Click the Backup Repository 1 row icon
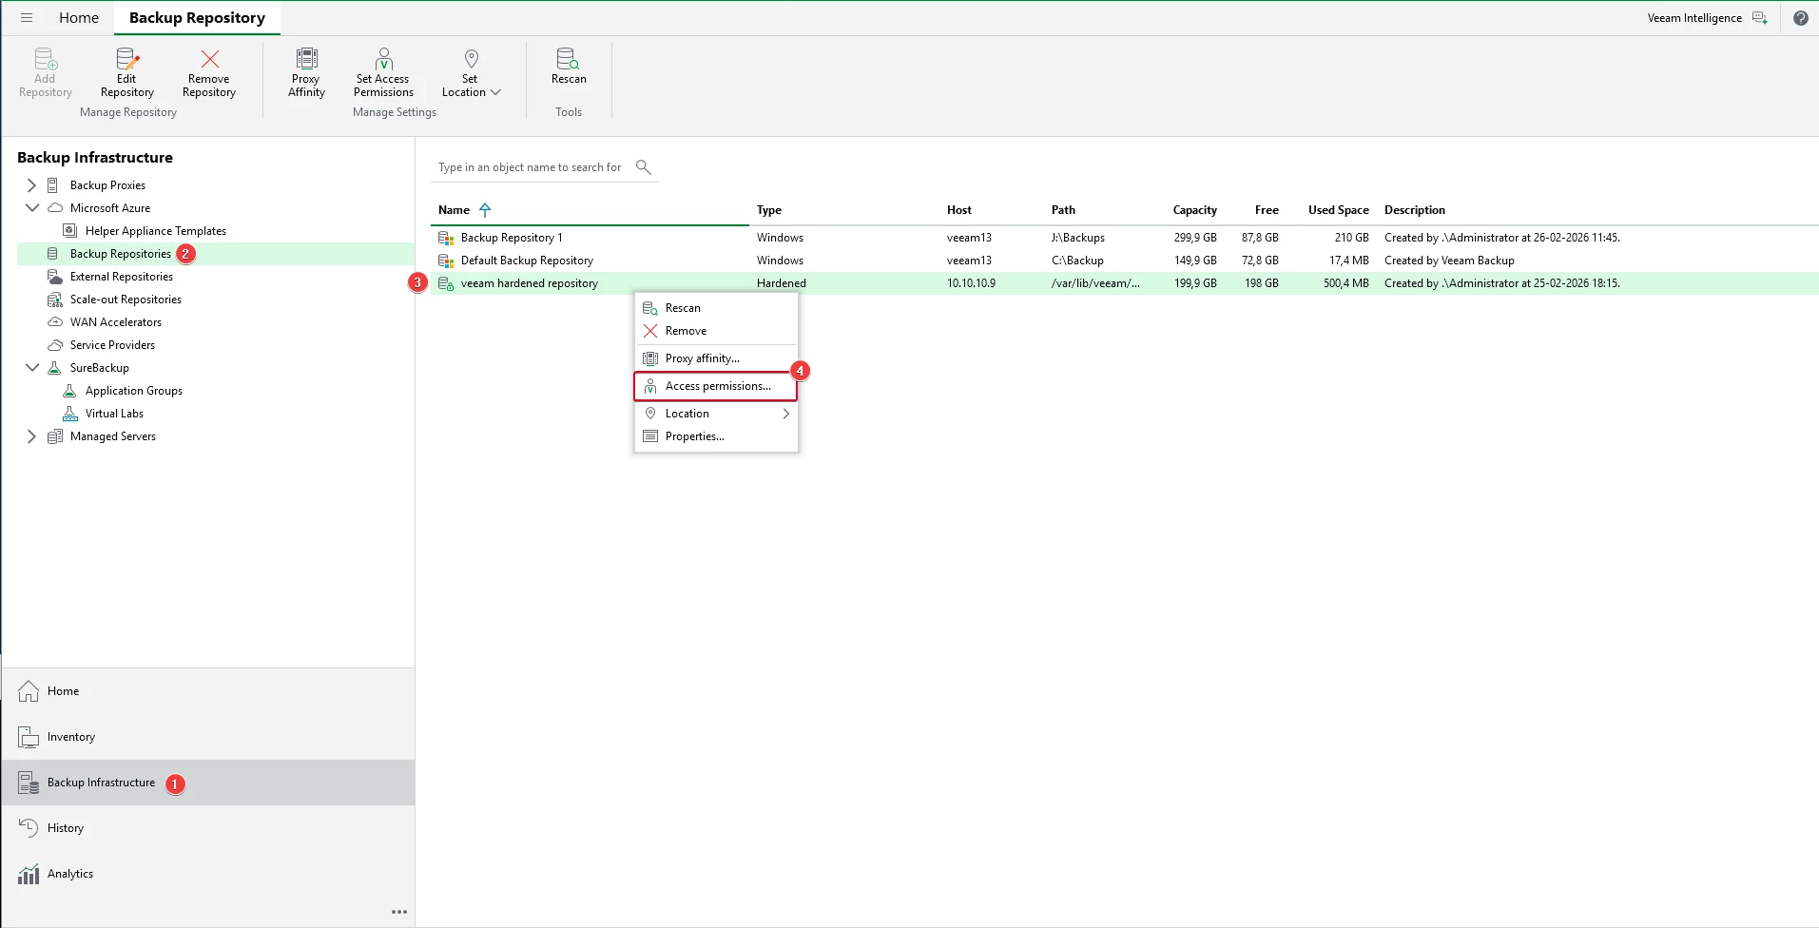The width and height of the screenshot is (1819, 928). tap(446, 238)
